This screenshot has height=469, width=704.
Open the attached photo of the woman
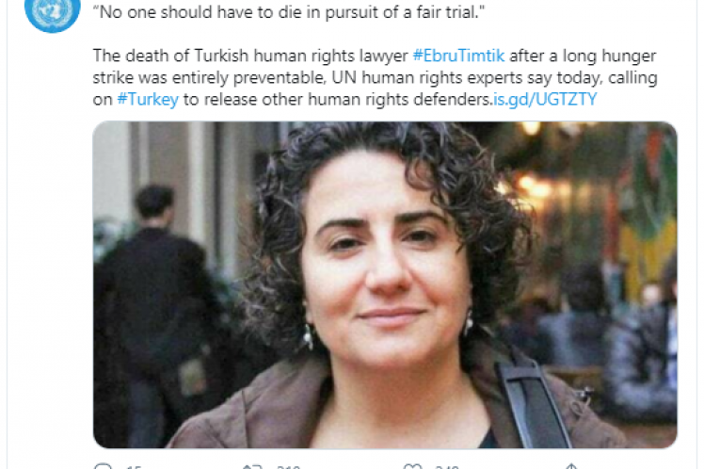pyautogui.click(x=385, y=284)
